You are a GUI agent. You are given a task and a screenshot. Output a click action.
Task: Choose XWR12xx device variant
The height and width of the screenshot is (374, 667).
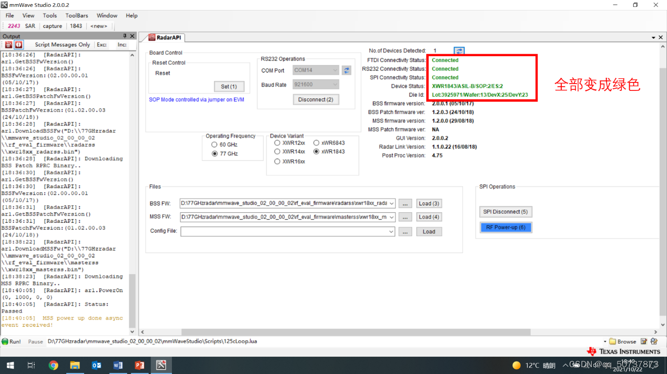(277, 143)
